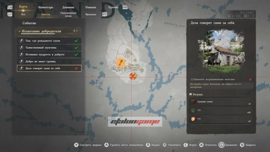Viewport: 270px width, 152px height.
Task: Click the A button 'Удалить место назначения' icon
Action: click(x=106, y=145)
